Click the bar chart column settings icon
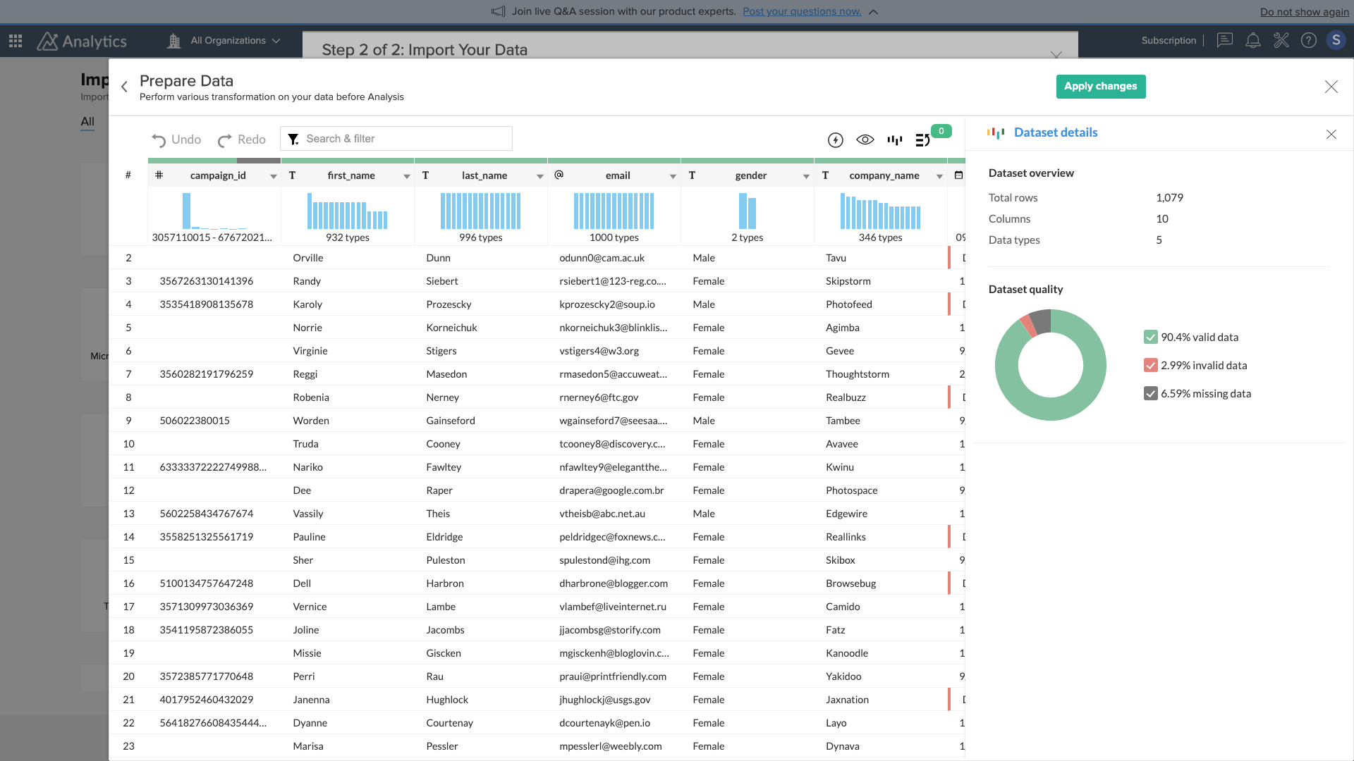Image resolution: width=1354 pixels, height=761 pixels. coord(895,140)
